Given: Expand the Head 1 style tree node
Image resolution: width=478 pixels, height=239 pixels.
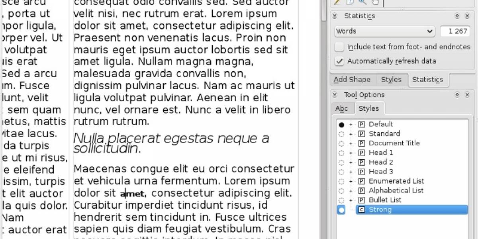Looking at the screenshot, I should [351, 153].
